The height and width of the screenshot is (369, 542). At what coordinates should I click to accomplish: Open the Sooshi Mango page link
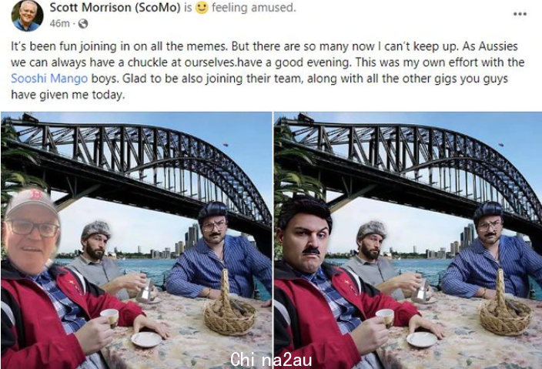point(49,79)
